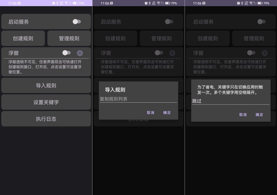Tap the Wi-Fi icon in the leftmost status bar
This screenshot has height=195, width=277.
(x=66, y=3)
